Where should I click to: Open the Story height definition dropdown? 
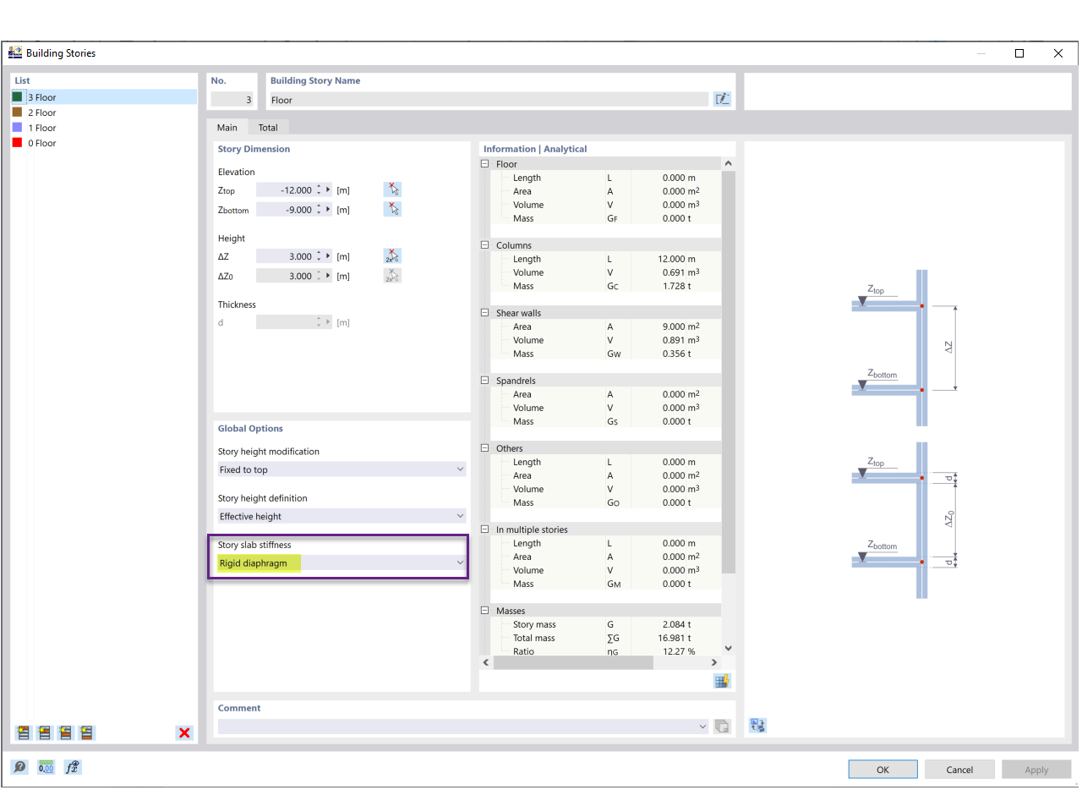(342, 516)
